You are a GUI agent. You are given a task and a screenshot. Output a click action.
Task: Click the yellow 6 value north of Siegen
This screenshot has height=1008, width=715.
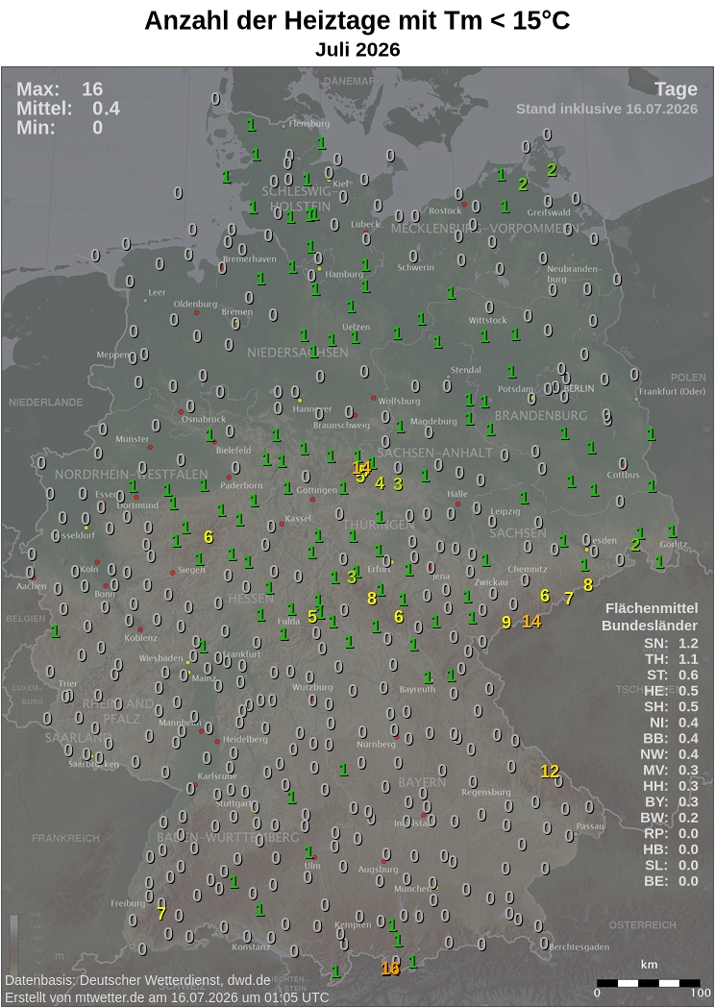click(x=209, y=536)
